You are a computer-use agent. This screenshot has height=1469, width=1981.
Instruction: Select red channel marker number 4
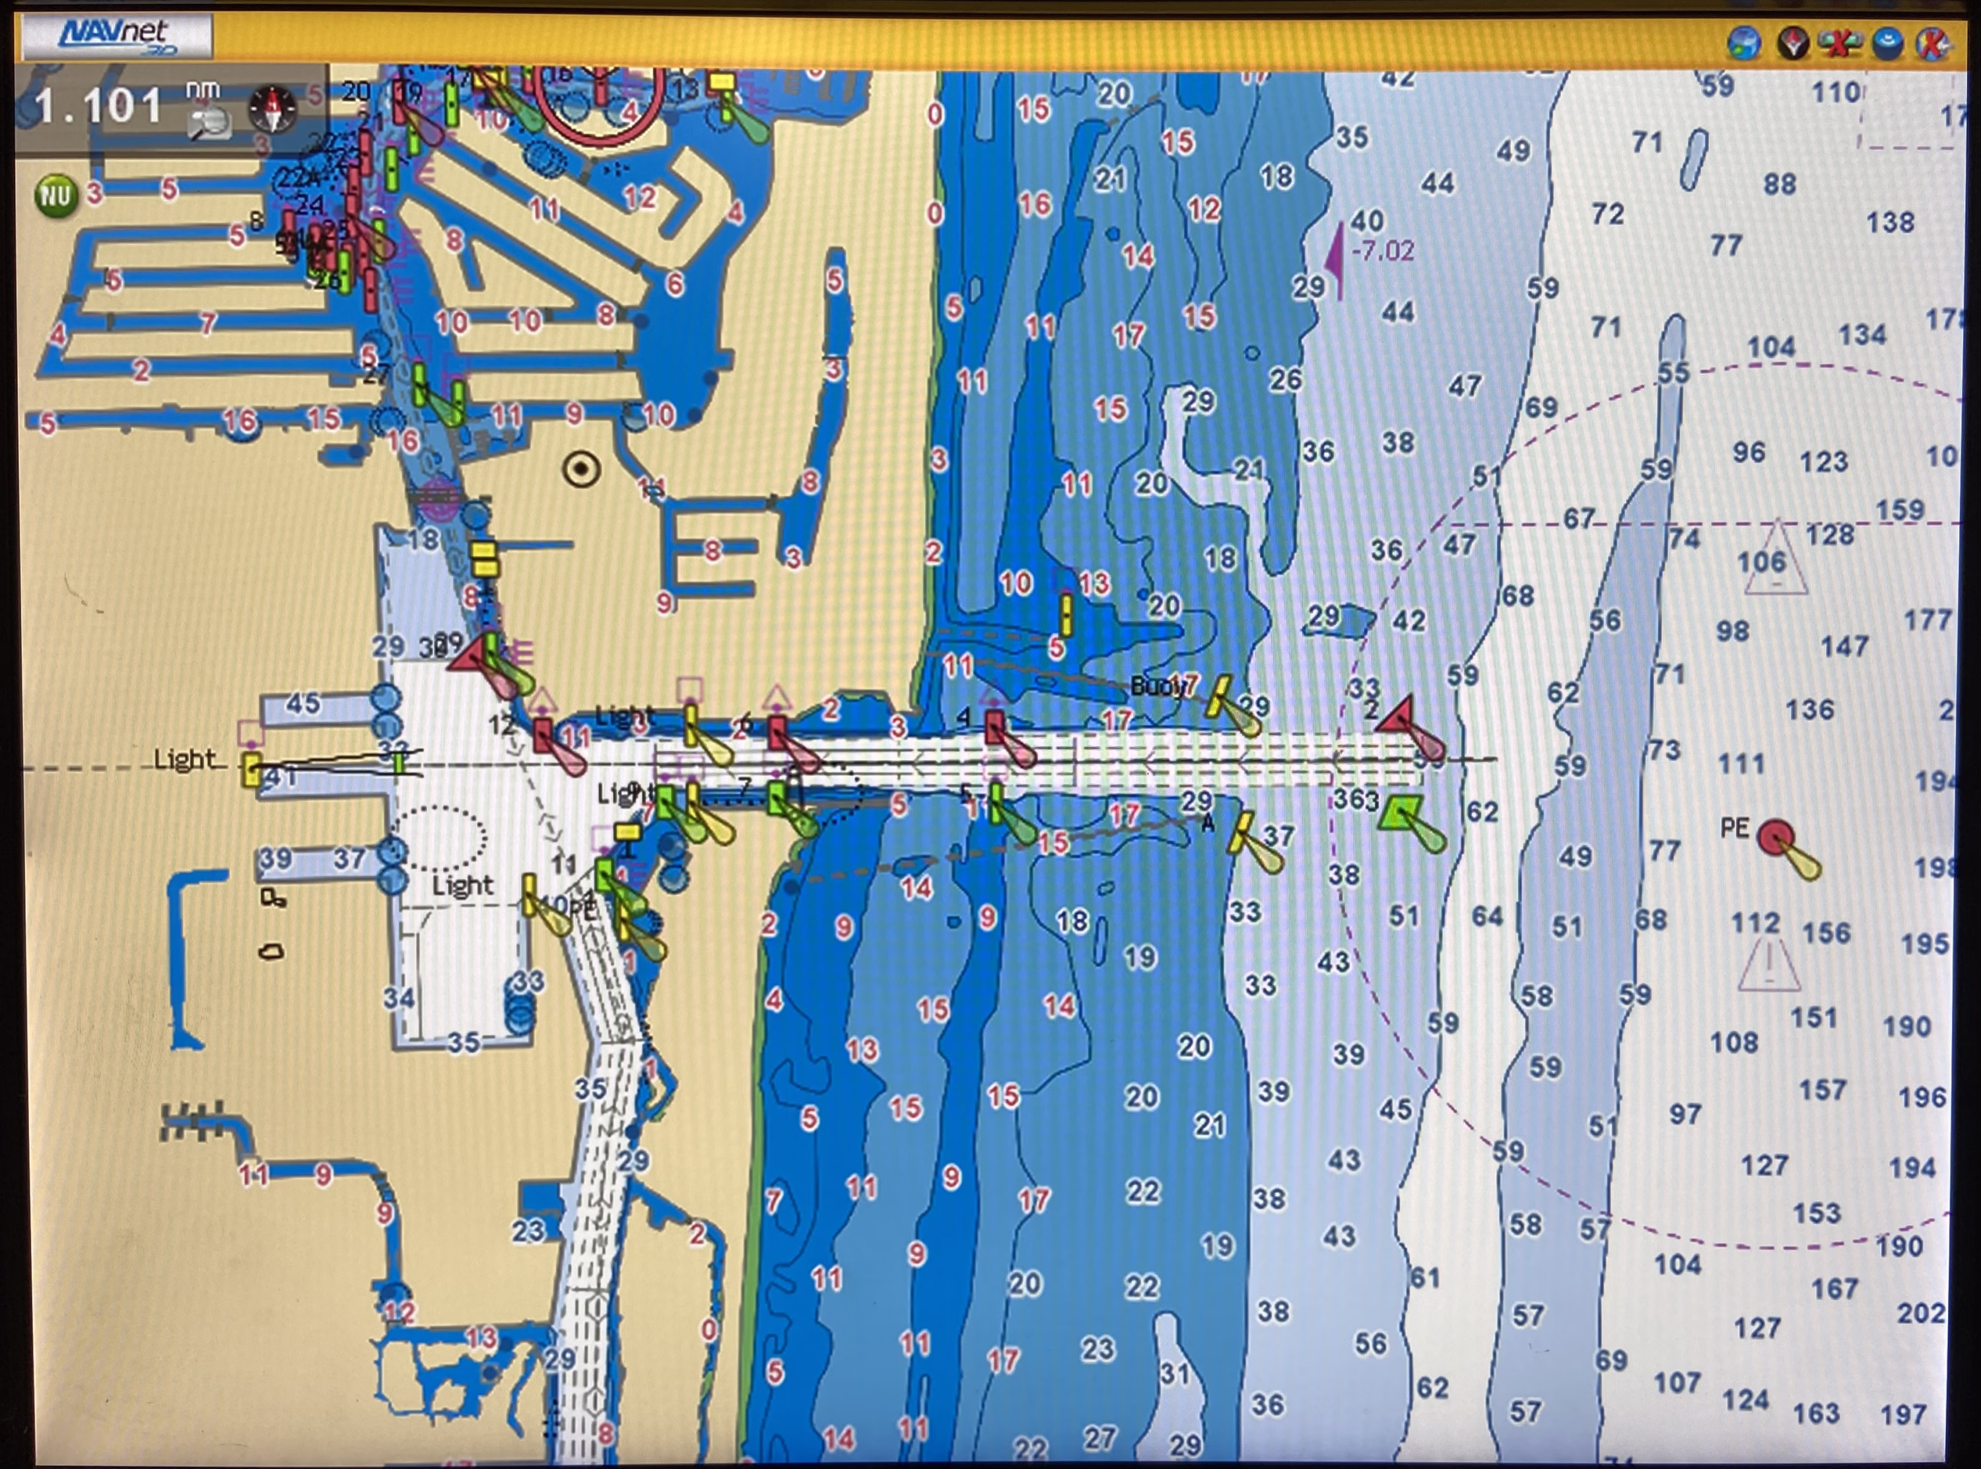[994, 726]
